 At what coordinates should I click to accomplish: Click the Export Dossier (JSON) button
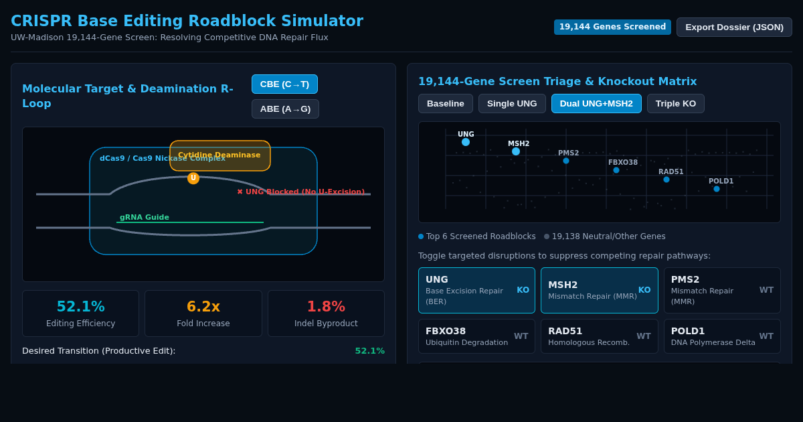pos(734,27)
